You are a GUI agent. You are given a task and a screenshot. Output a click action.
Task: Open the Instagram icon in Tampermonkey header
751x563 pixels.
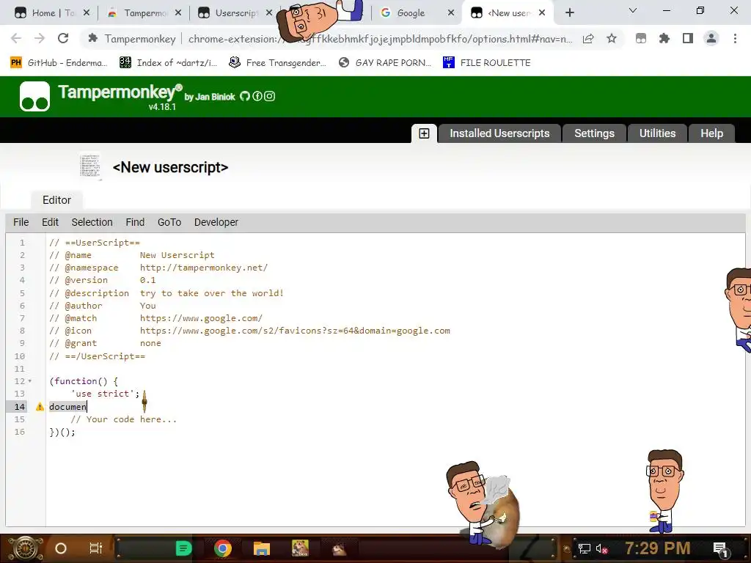pyautogui.click(x=270, y=96)
